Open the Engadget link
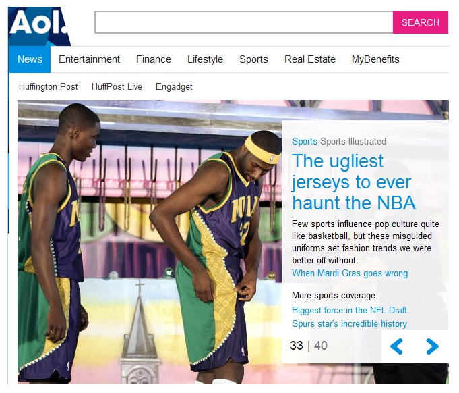Screen dimensions: 459x393 pos(174,86)
